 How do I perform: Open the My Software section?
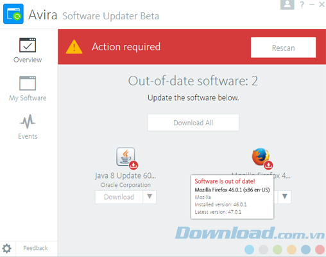click(x=28, y=89)
